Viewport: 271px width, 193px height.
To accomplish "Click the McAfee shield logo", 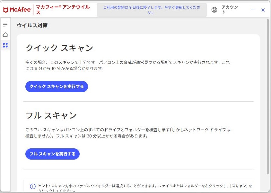I will (x=6, y=10).
